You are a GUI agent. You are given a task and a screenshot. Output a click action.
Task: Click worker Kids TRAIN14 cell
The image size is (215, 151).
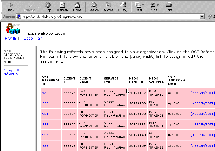pos(157,124)
